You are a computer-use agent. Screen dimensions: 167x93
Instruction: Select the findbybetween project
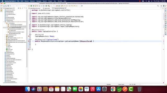click(10, 20)
